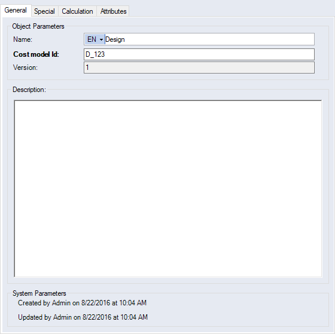Viewport: 335px width, 334px height.
Task: Open the Calculation tab
Action: (x=77, y=11)
